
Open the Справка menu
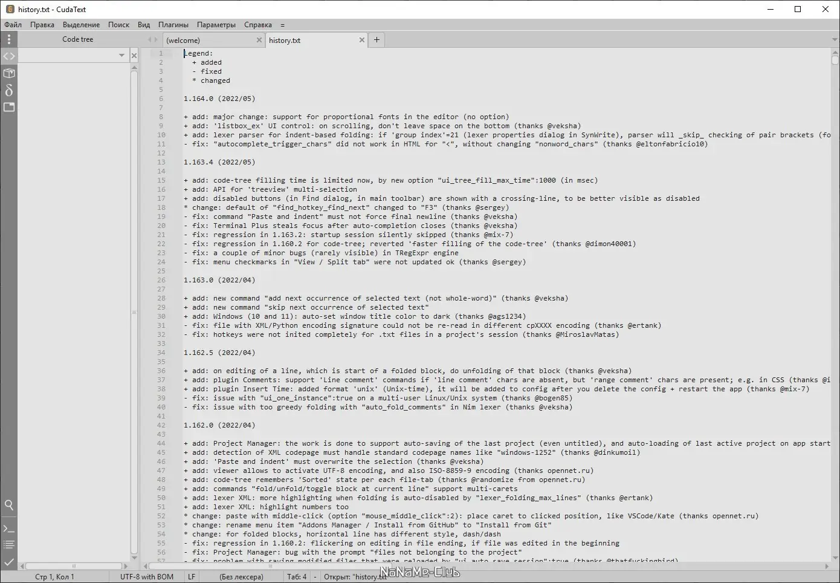pos(258,25)
